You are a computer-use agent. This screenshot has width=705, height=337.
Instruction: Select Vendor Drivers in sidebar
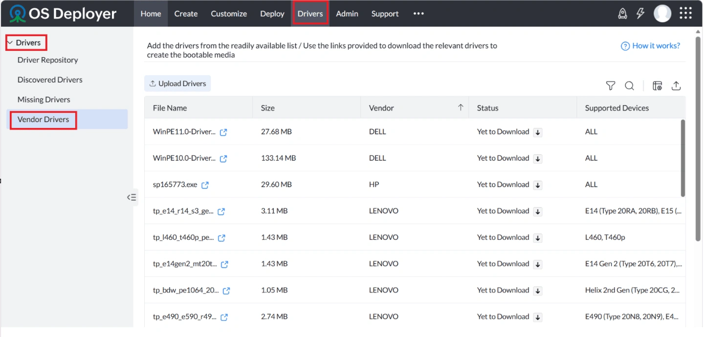[x=67, y=119]
